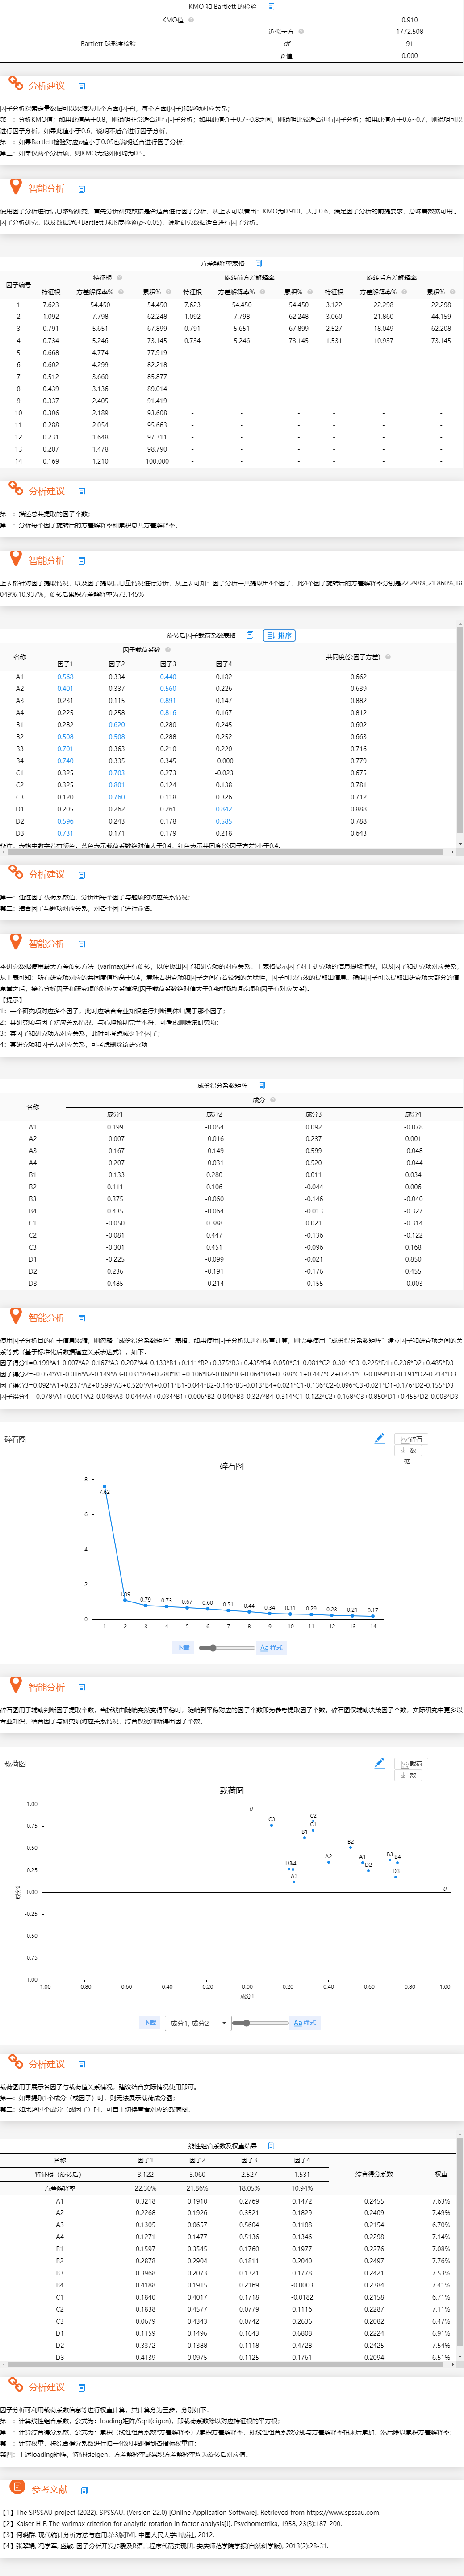Copy the 分析建议 text under the KMO table

[82, 86]
